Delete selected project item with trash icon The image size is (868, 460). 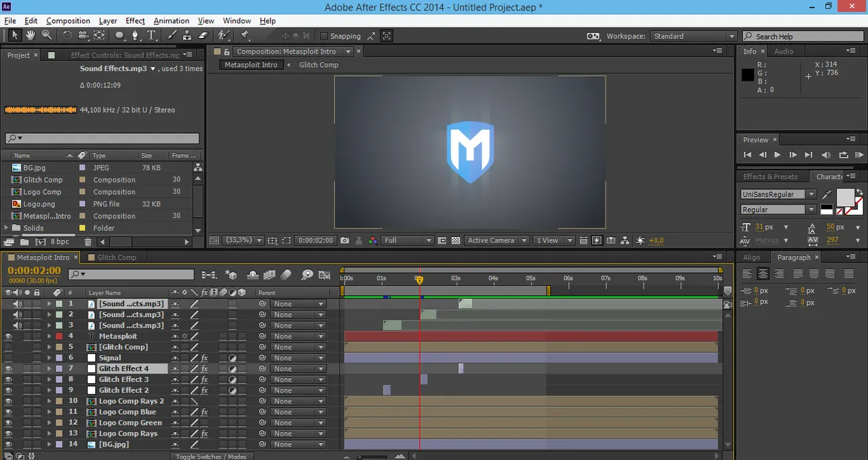tap(87, 242)
